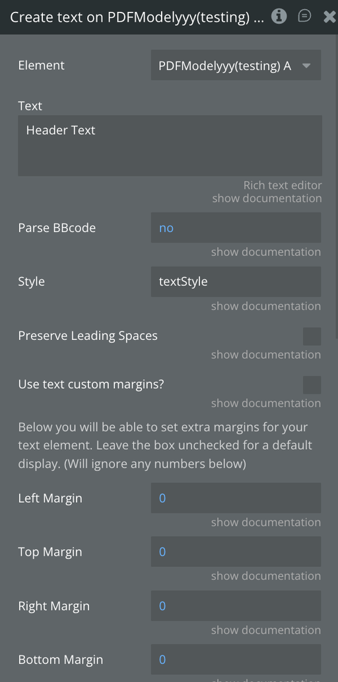Open the comment bubble icon
Screen dimensions: 338x682
click(x=304, y=17)
